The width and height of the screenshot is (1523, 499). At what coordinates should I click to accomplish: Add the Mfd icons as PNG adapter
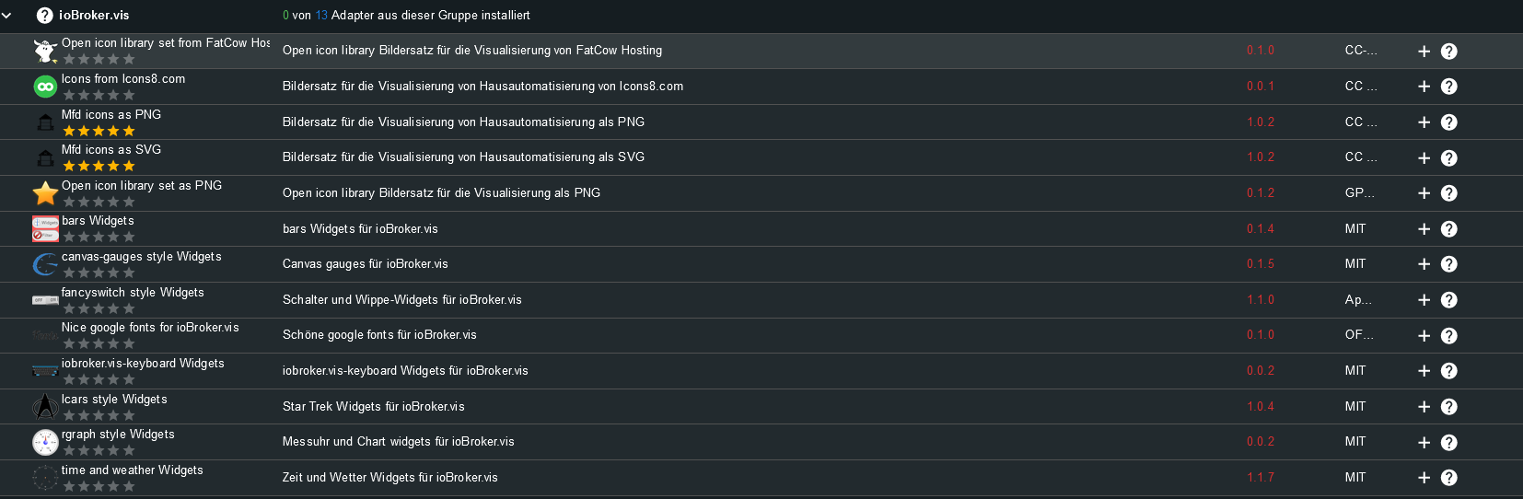tap(1424, 122)
